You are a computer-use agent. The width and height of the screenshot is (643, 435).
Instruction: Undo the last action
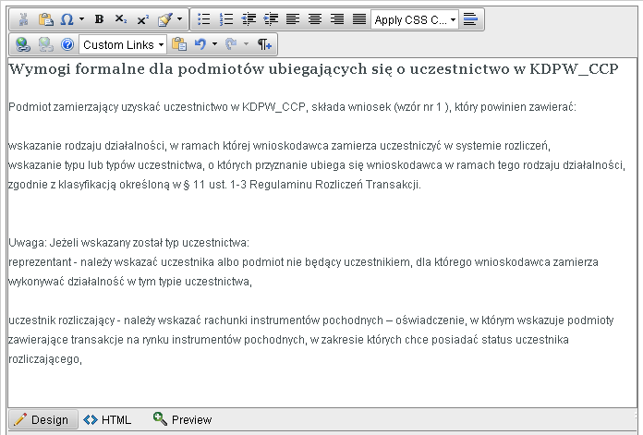200,44
